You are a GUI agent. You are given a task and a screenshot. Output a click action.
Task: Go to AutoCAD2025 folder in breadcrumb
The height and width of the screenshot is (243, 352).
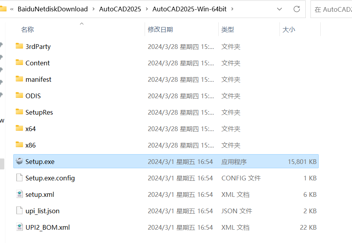pos(120,9)
